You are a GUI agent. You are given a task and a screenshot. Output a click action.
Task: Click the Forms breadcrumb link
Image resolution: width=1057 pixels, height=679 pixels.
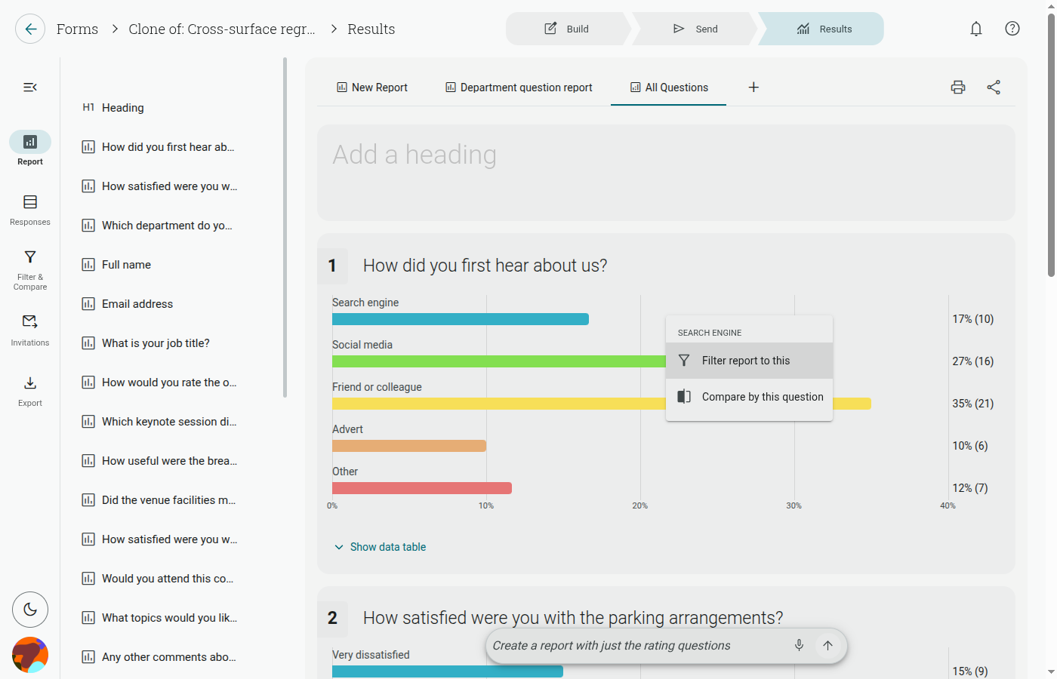tap(77, 29)
